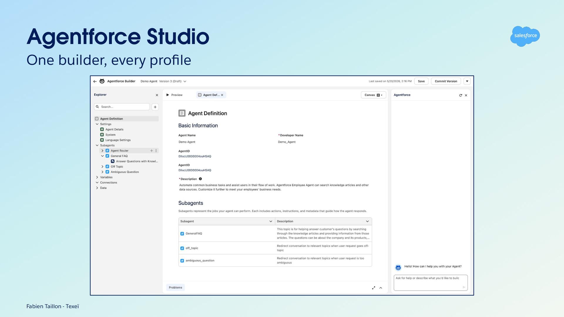Click the back arrow beside Agentforce Builder
Image resolution: width=564 pixels, height=317 pixels.
95,81
